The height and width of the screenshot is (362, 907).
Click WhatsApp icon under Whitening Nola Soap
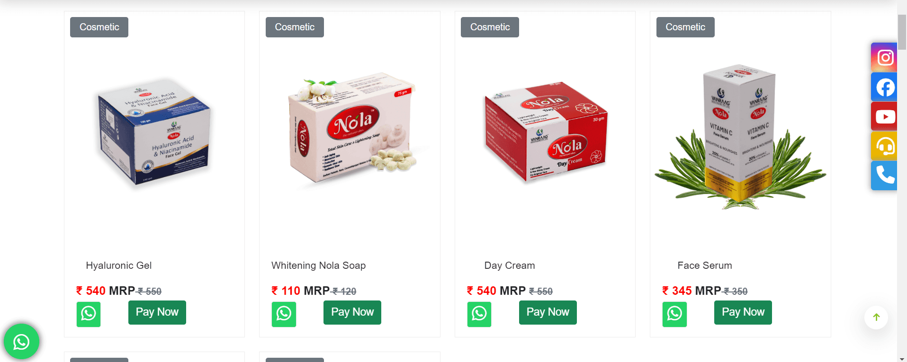[284, 314]
